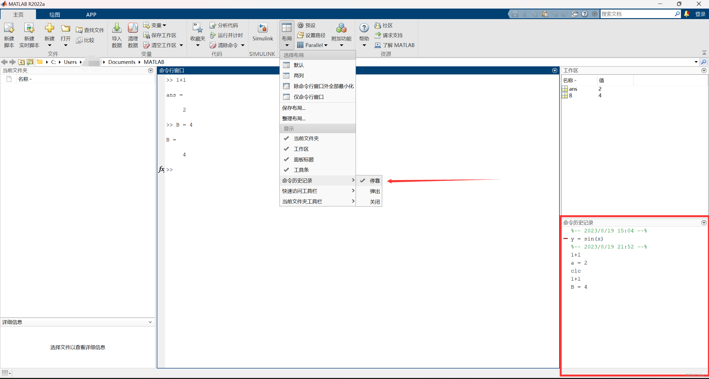Go up one folder level
This screenshot has width=709, height=379.
coord(21,62)
